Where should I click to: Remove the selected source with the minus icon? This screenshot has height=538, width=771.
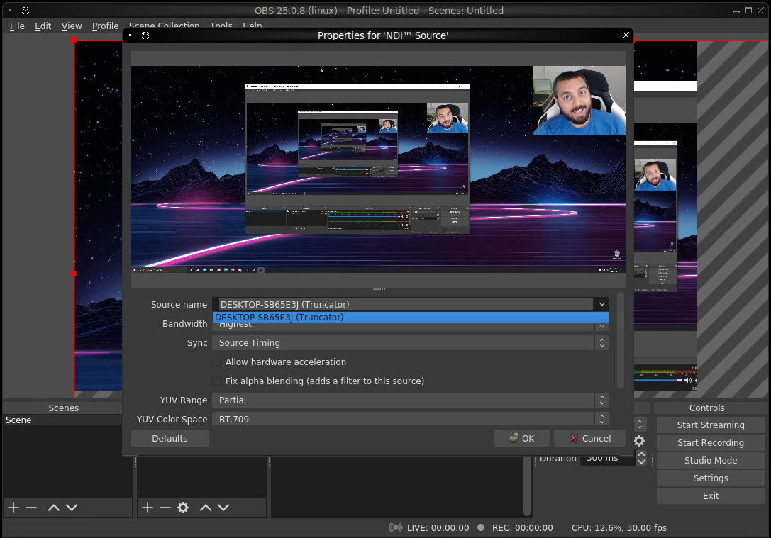[x=165, y=508]
